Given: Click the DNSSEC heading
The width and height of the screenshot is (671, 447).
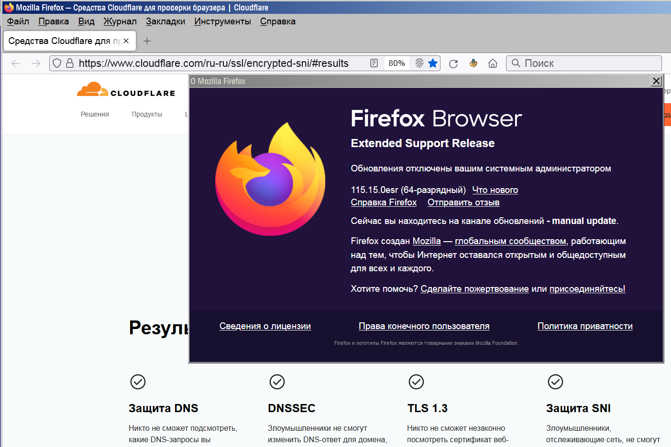Looking at the screenshot, I should (x=292, y=408).
